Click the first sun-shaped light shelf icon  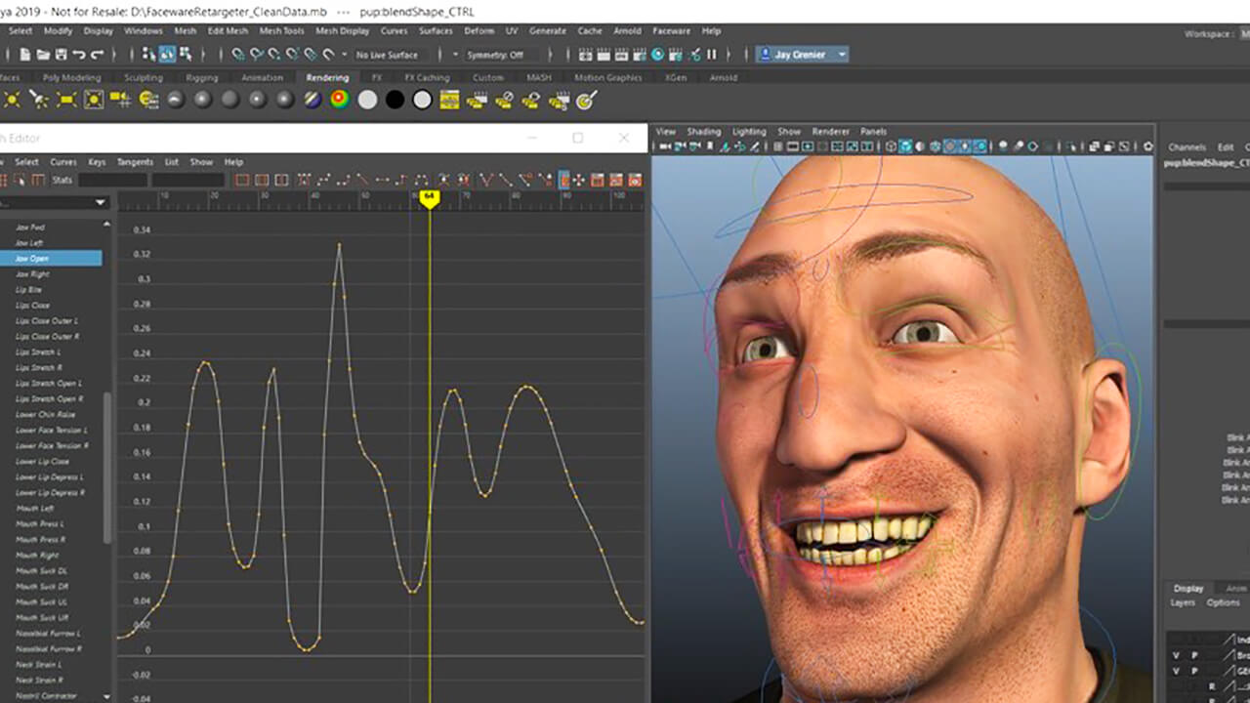pos(12,100)
